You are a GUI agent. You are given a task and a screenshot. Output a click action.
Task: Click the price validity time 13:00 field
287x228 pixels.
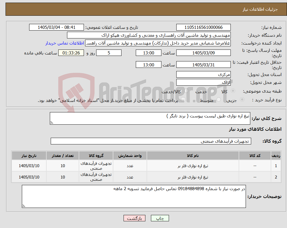[x=148, y=65]
